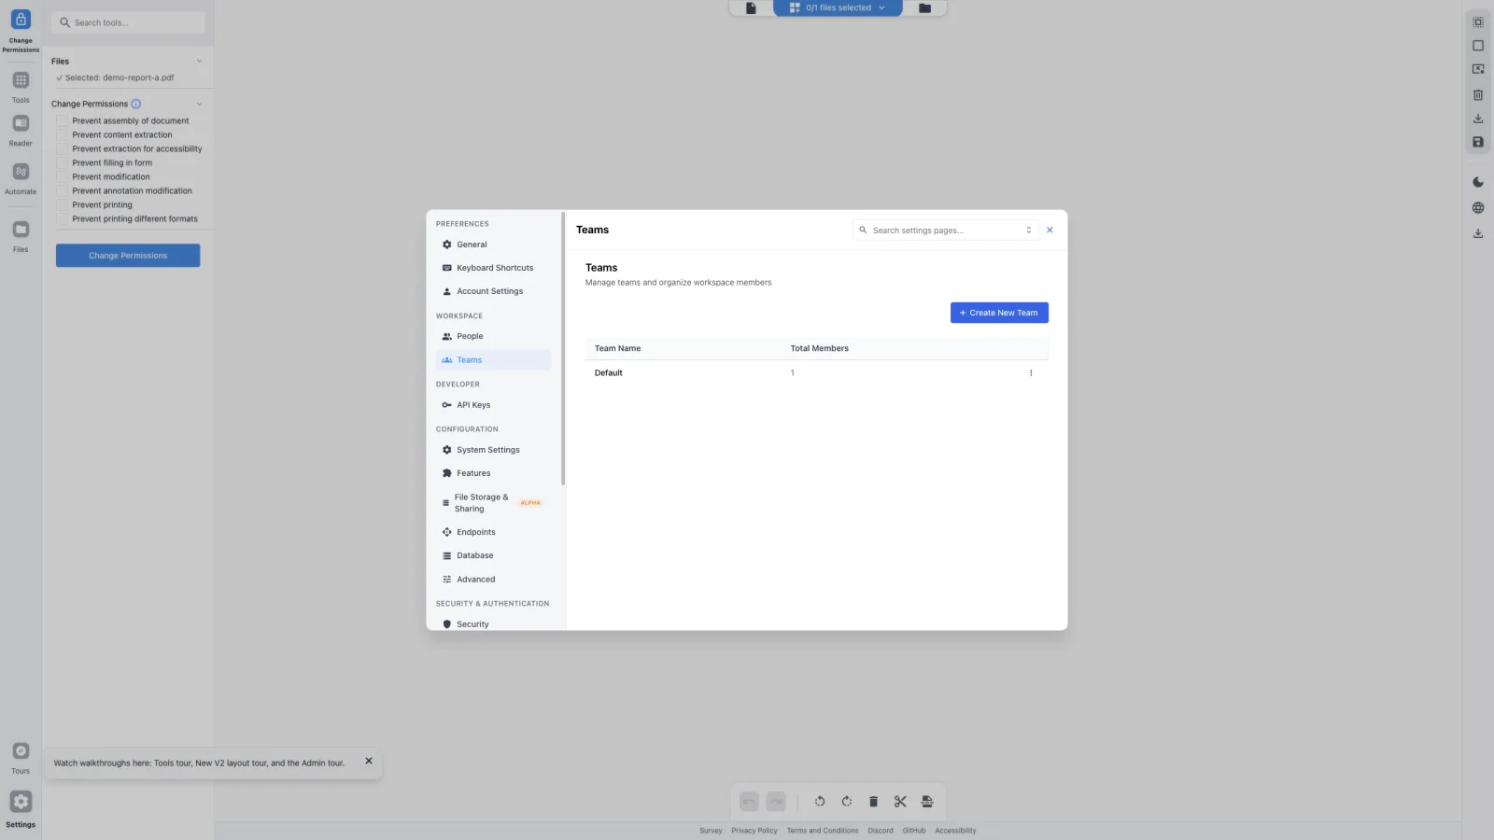
Task: Open the three-dot menu for Default team
Action: click(x=1031, y=372)
